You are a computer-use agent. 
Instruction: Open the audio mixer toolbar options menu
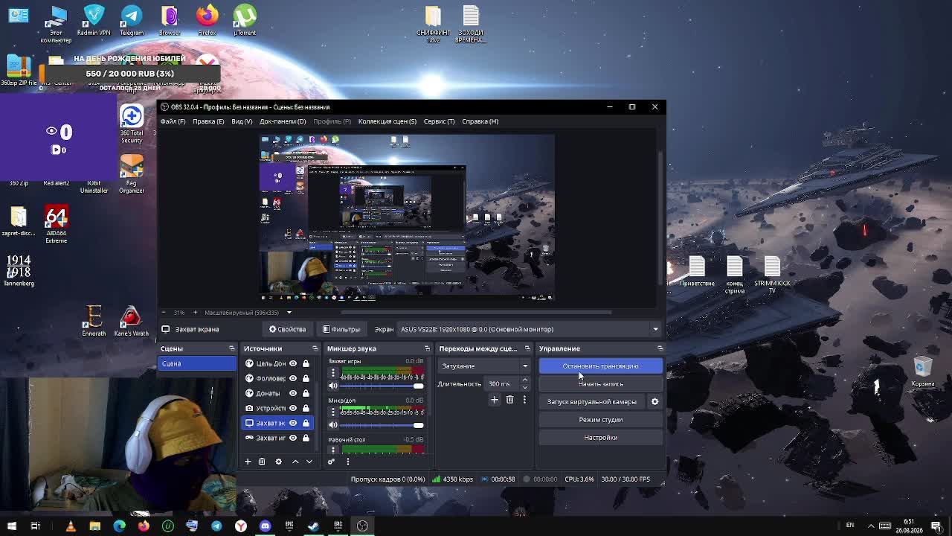347,462
